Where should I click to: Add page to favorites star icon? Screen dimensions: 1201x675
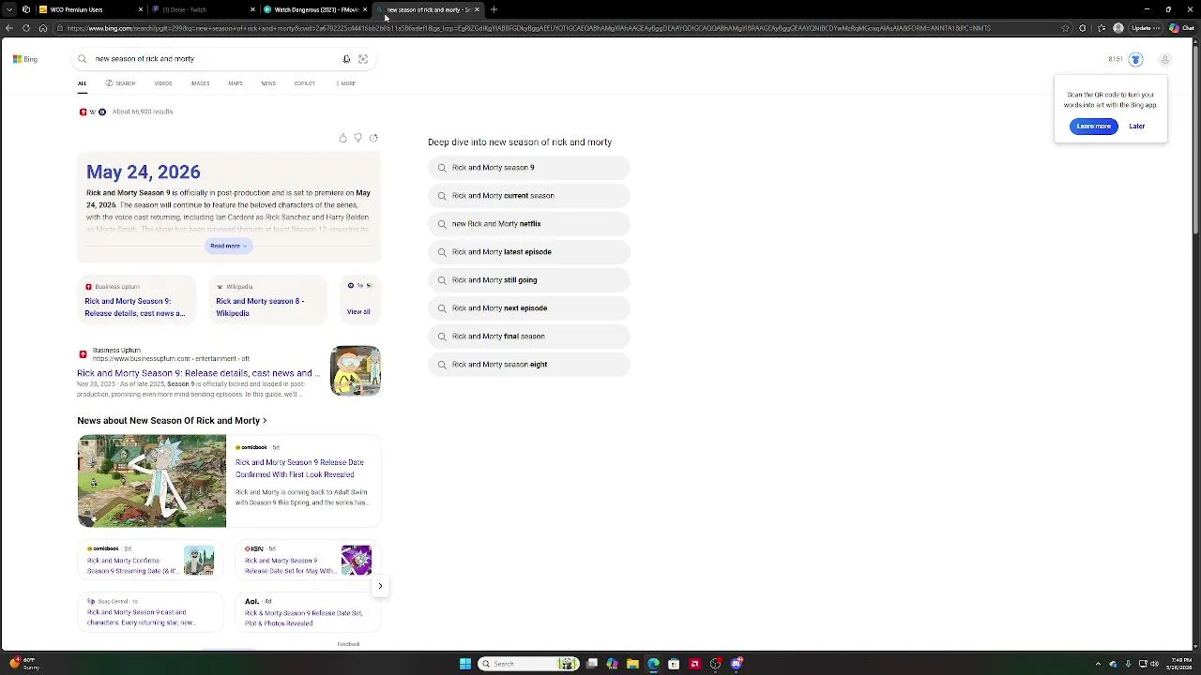[1065, 28]
